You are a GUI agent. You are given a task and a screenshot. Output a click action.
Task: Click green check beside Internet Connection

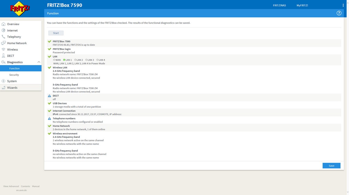coord(49,111)
